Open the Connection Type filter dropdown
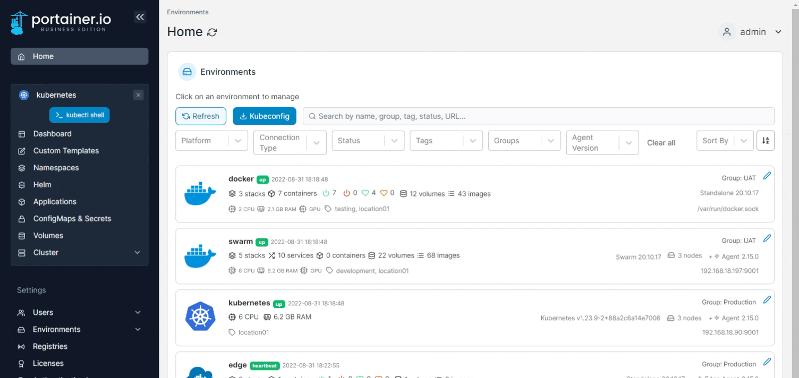The height and width of the screenshot is (378, 799). coord(290,143)
